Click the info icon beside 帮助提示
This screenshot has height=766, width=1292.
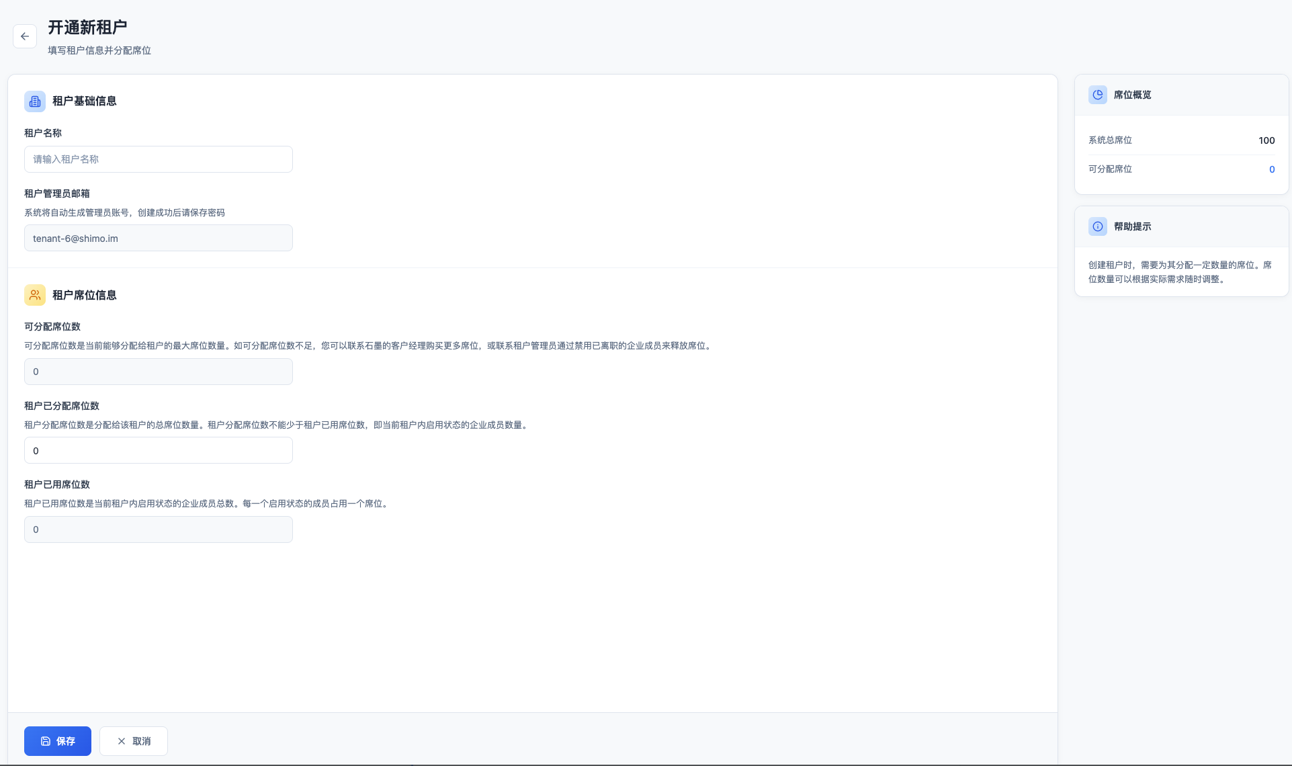click(1098, 226)
